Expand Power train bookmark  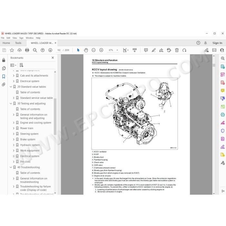coord(14,128)
